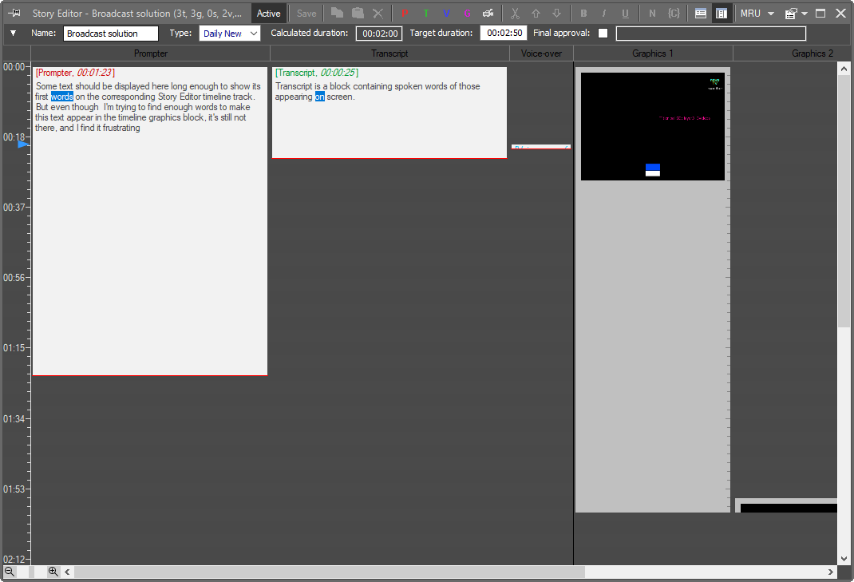Click text 'screen.' in Transcript block
The height and width of the screenshot is (582, 854).
point(340,97)
